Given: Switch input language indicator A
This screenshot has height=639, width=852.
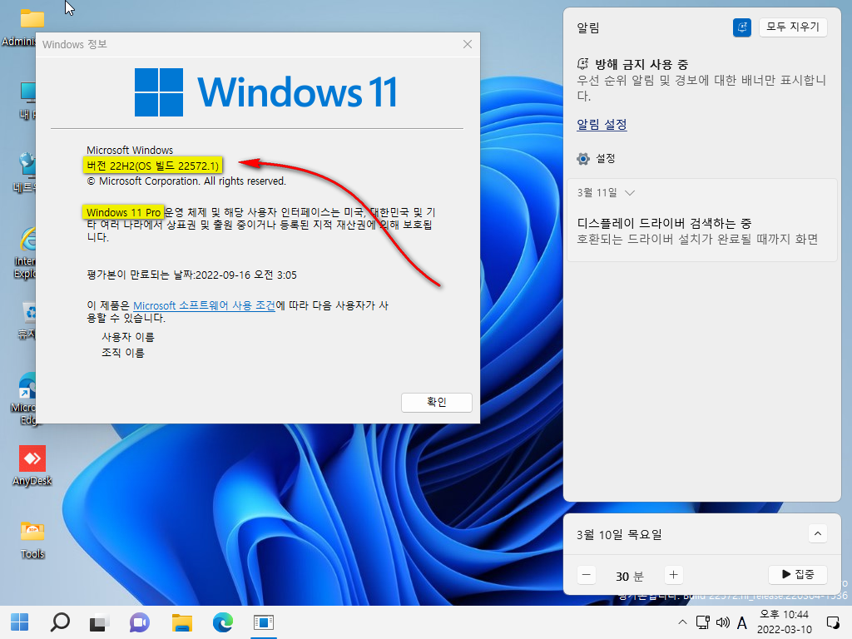Looking at the screenshot, I should [x=741, y=622].
